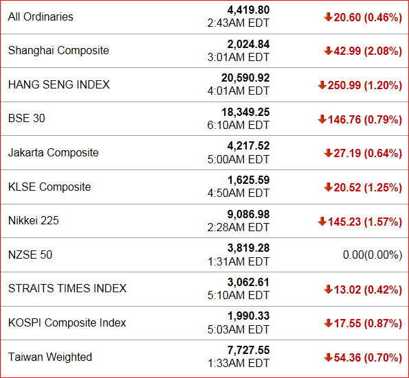
Task: Open KLSE Composite index name
Action: [49, 187]
